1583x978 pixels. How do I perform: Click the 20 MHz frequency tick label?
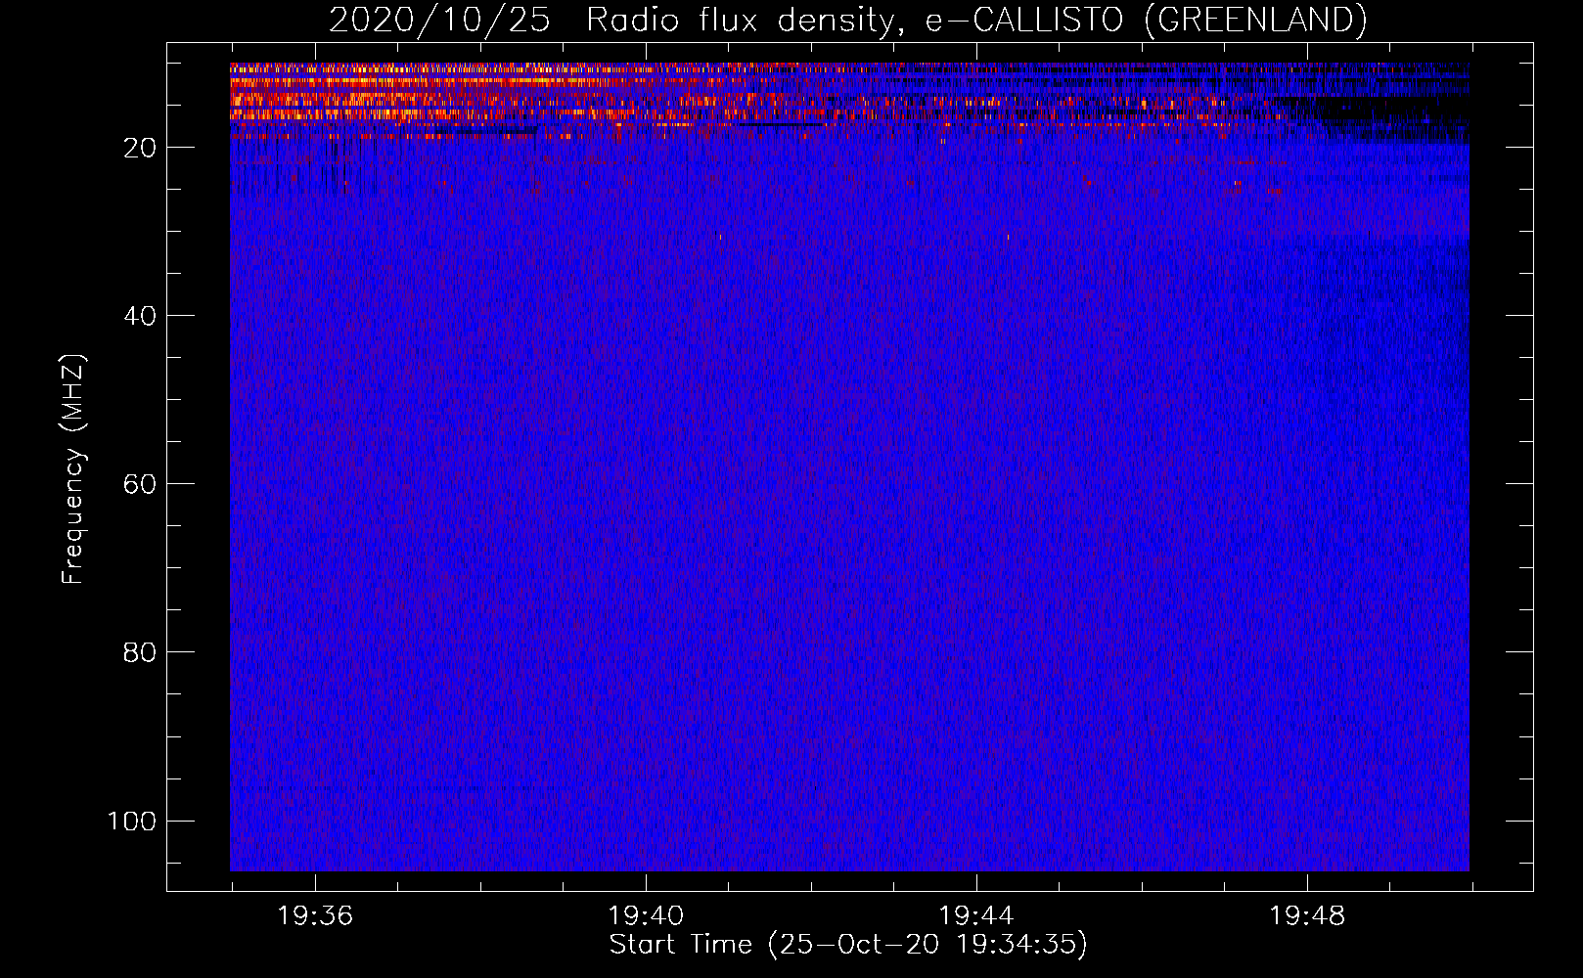[140, 148]
